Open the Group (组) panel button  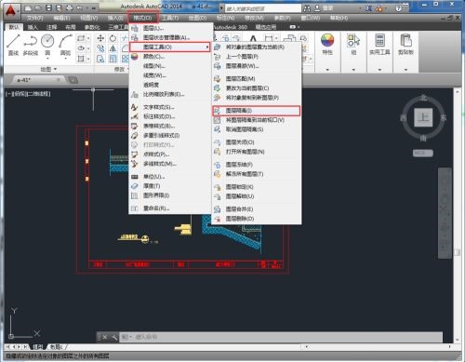tap(353, 44)
